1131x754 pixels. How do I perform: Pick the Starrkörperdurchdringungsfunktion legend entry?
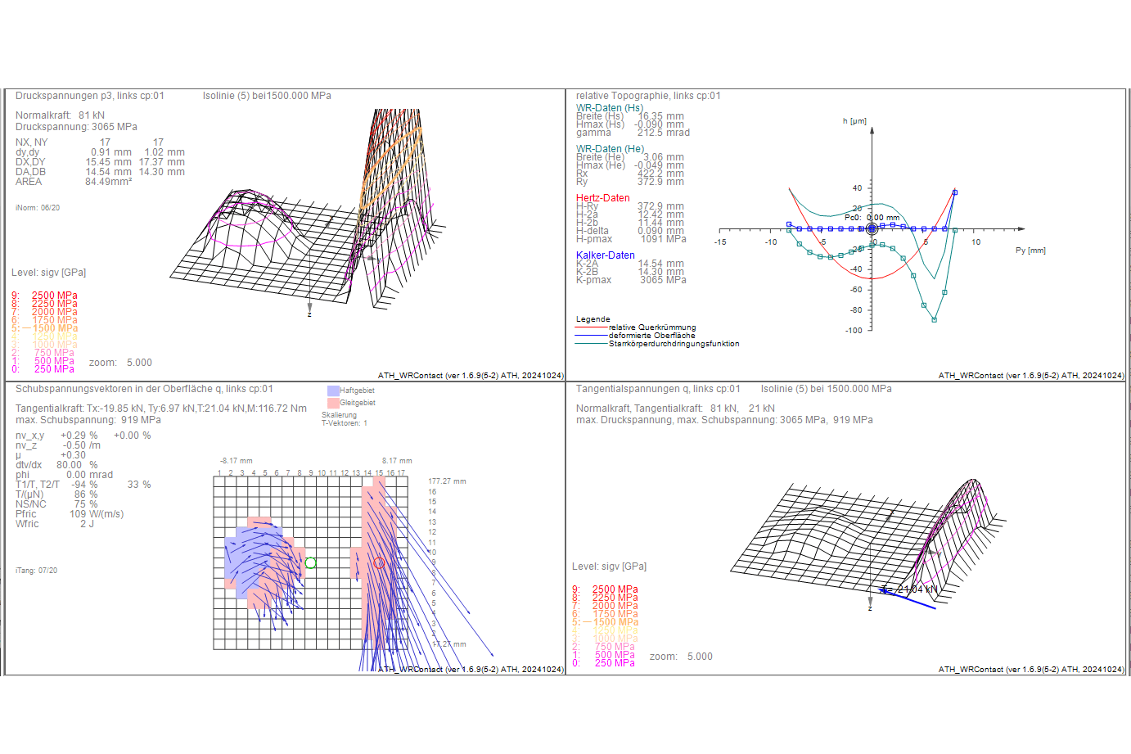click(x=674, y=344)
